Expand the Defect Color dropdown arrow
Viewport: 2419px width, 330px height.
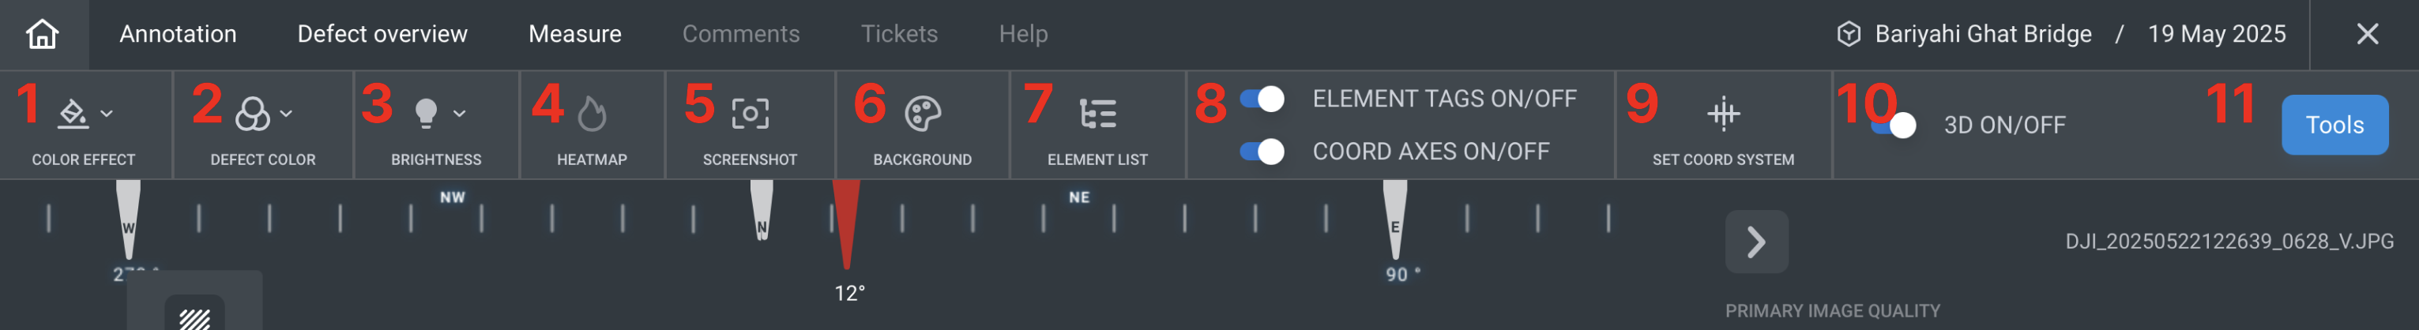click(x=287, y=114)
